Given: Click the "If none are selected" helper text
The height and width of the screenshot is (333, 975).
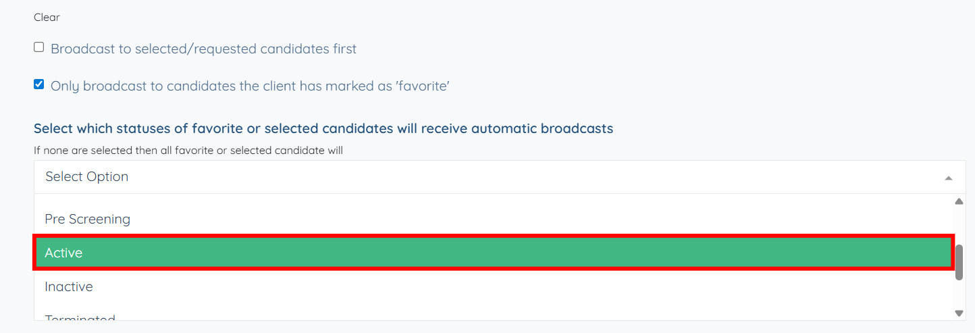Looking at the screenshot, I should point(188,151).
